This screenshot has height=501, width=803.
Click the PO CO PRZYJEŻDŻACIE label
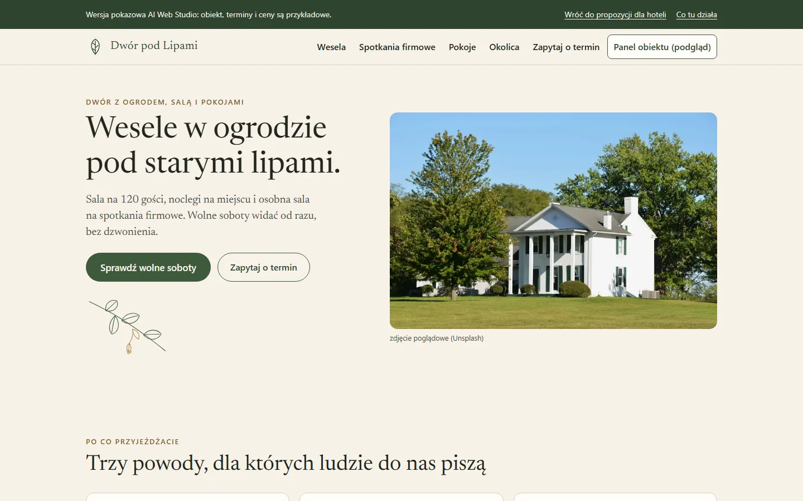pos(133,441)
